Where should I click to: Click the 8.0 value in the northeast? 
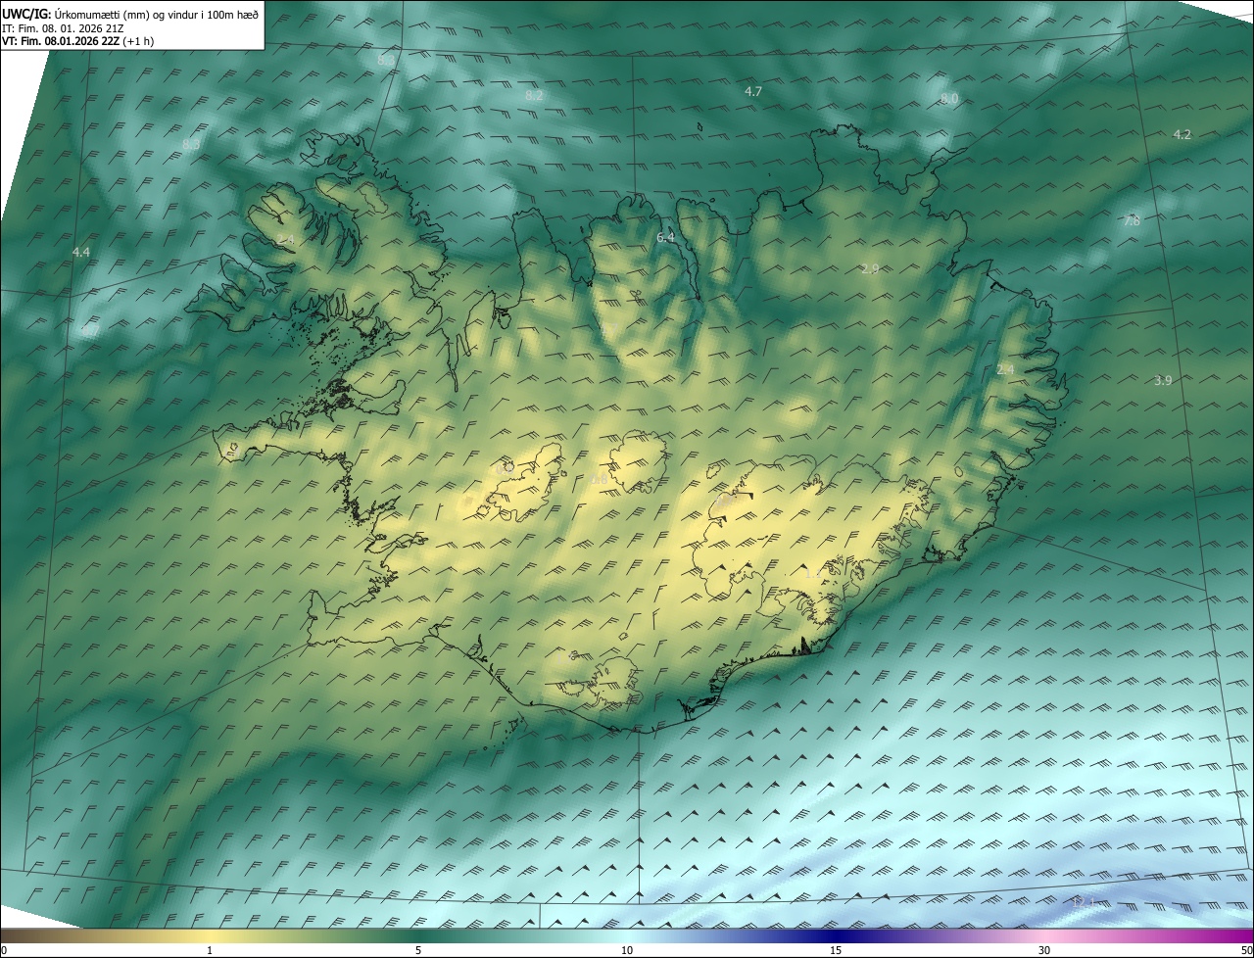(x=949, y=99)
